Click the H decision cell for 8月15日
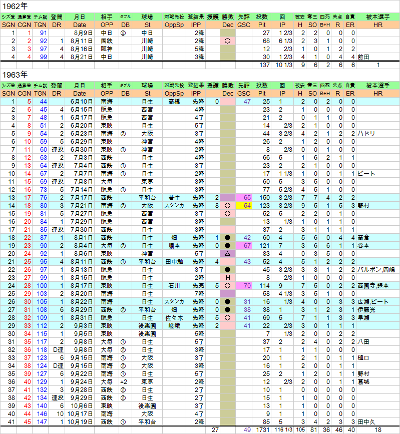 [x=228, y=278]
